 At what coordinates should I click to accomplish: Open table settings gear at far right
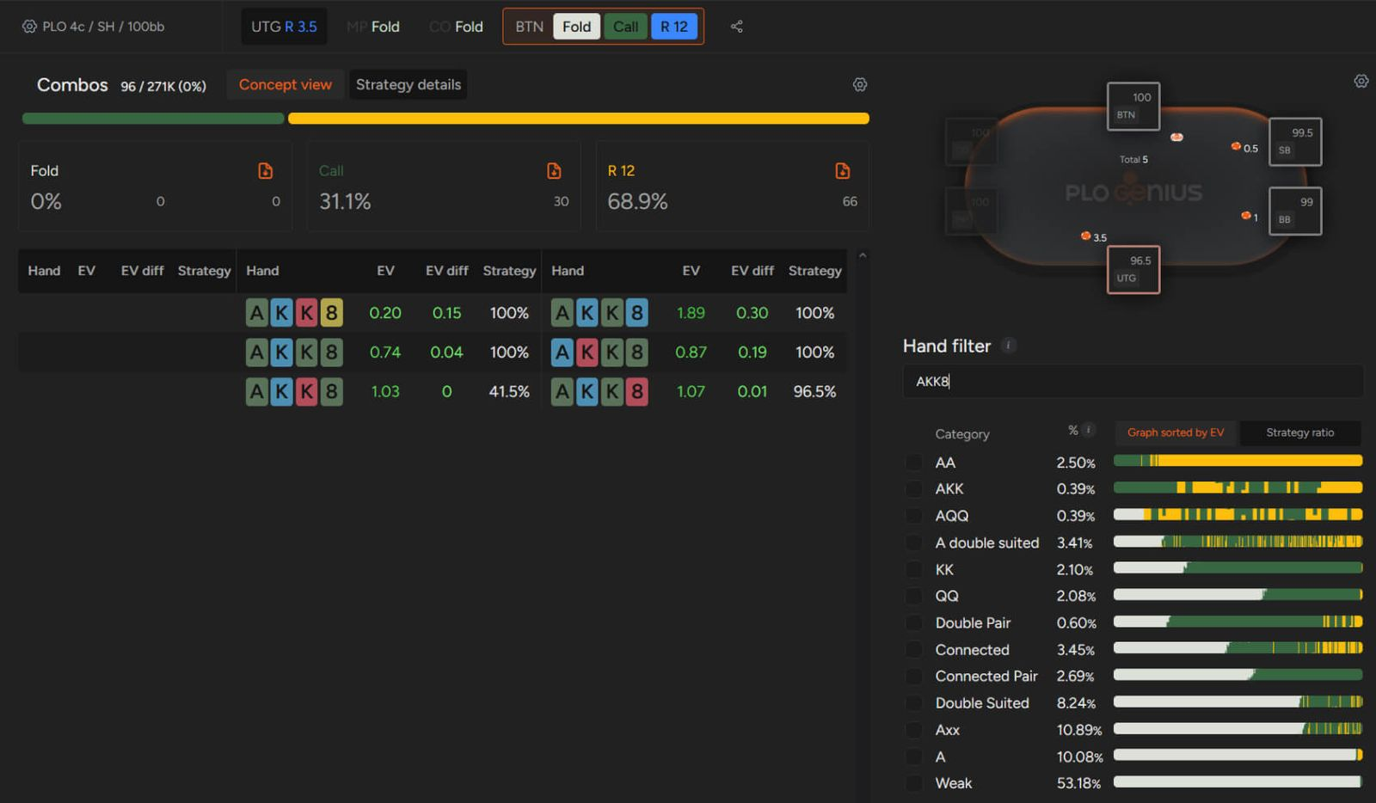click(x=1361, y=81)
